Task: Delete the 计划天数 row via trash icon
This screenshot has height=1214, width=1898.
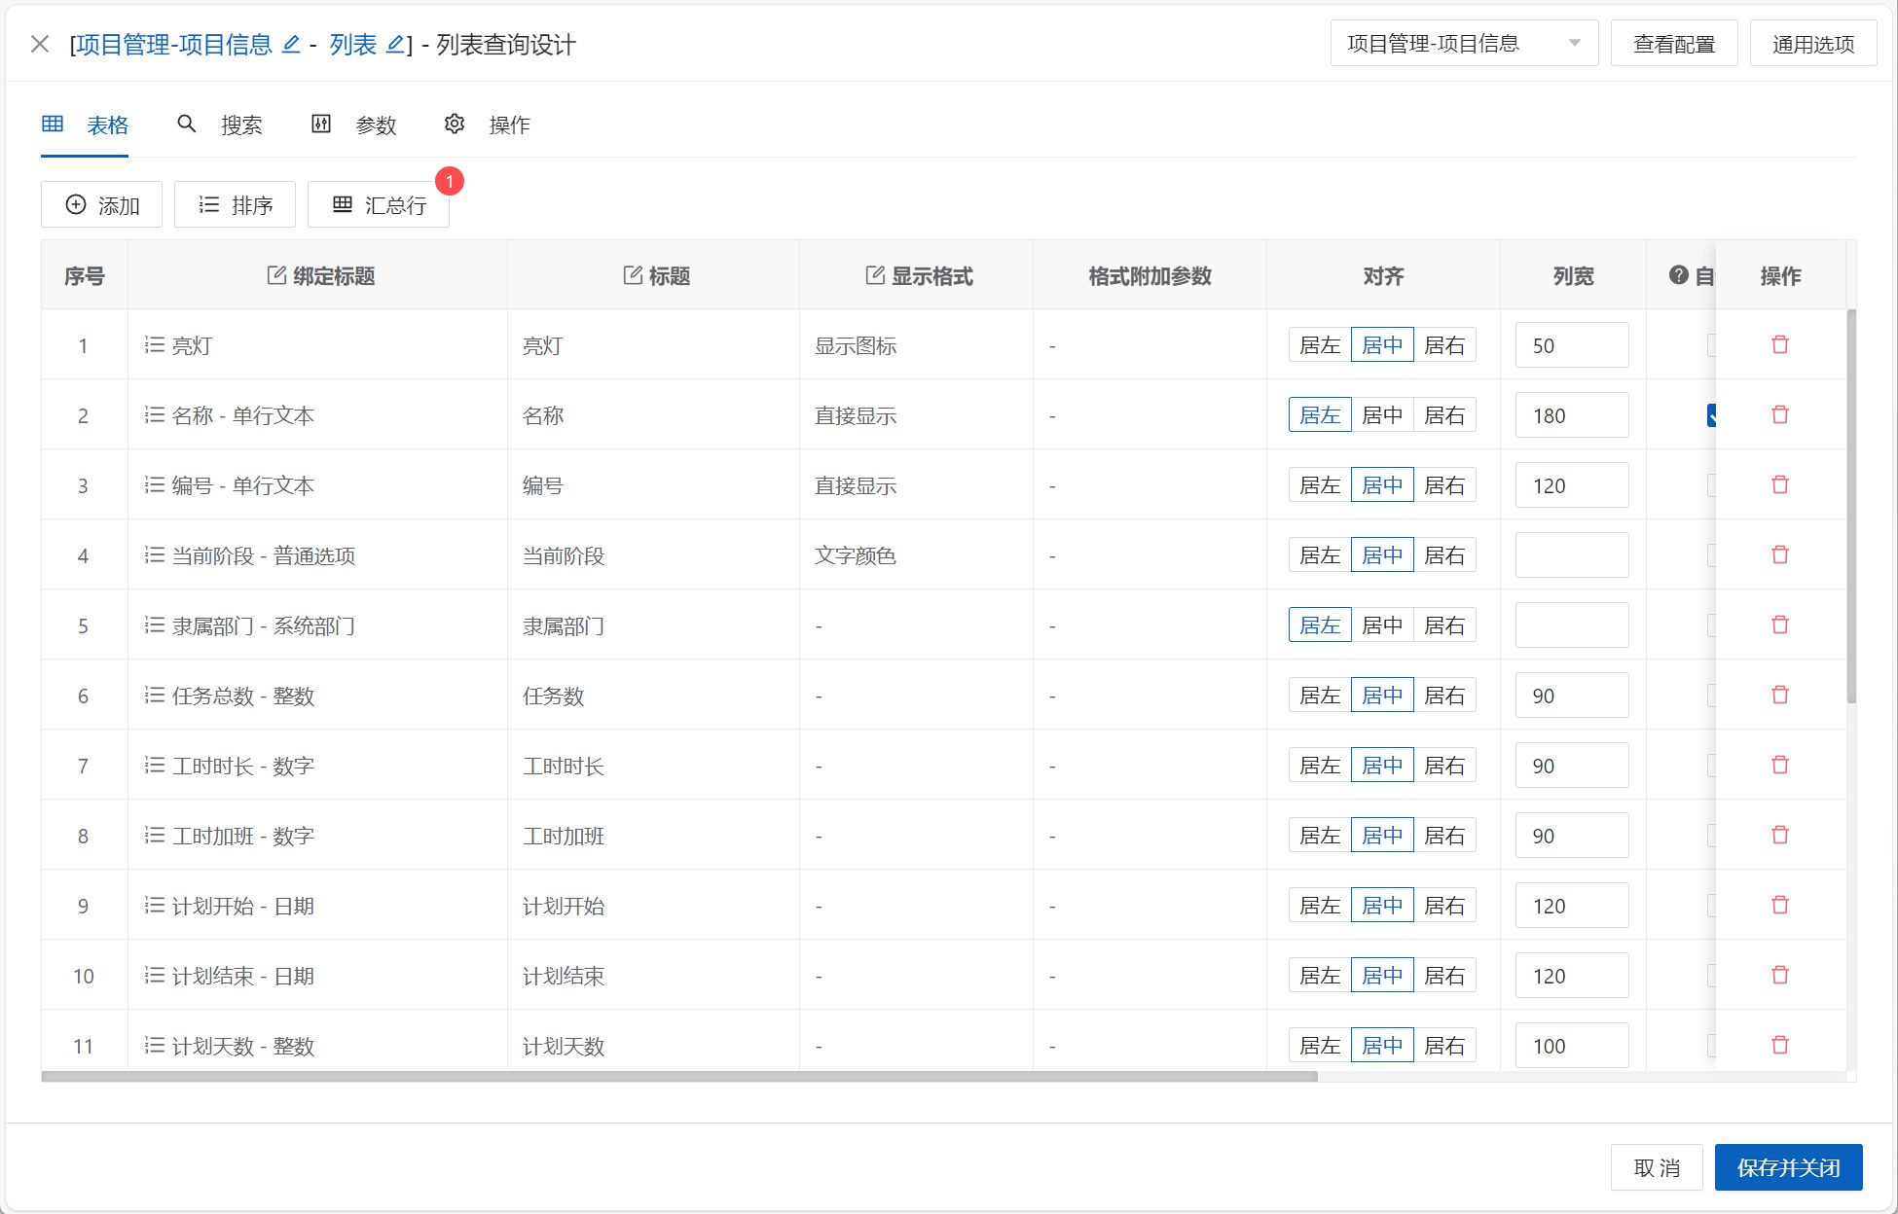Action: tap(1780, 1046)
